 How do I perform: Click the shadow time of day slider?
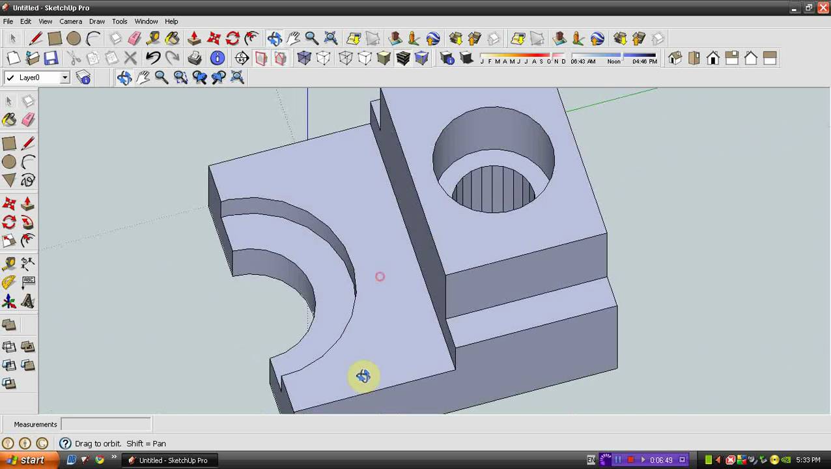613,56
